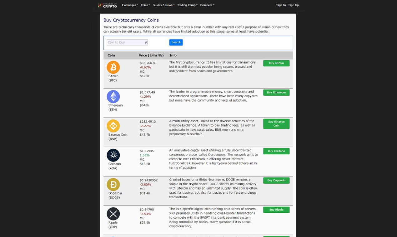Select the Trading Comp menu item
Viewport: 397px width, 237px height.
point(187,5)
